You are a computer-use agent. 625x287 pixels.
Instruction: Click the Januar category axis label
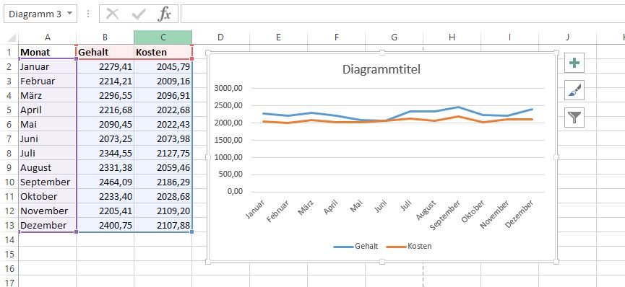[254, 209]
